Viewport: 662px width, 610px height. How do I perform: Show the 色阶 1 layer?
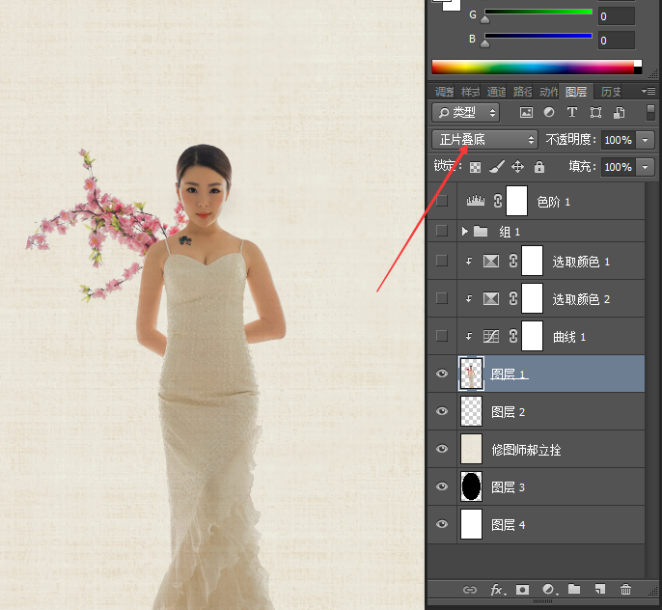click(442, 201)
